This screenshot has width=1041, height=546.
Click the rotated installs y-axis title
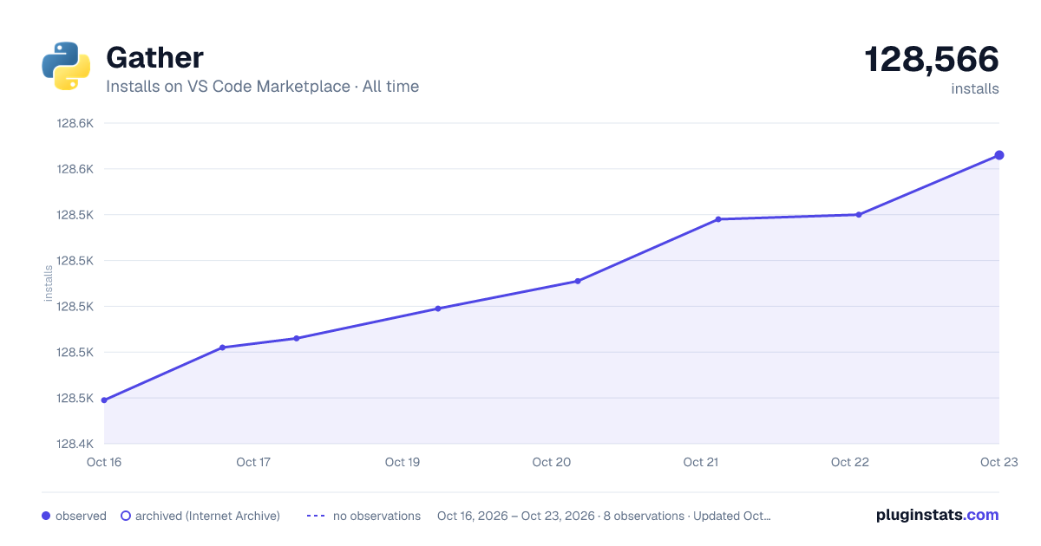49,283
